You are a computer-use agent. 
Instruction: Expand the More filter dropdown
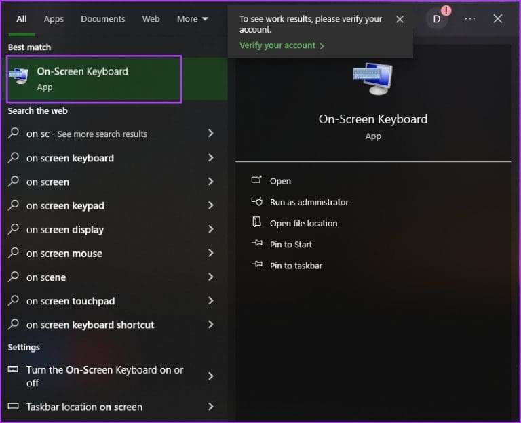point(193,19)
